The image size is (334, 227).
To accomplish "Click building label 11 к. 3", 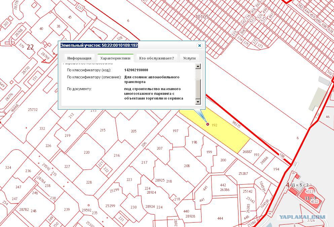I will [310, 198].
